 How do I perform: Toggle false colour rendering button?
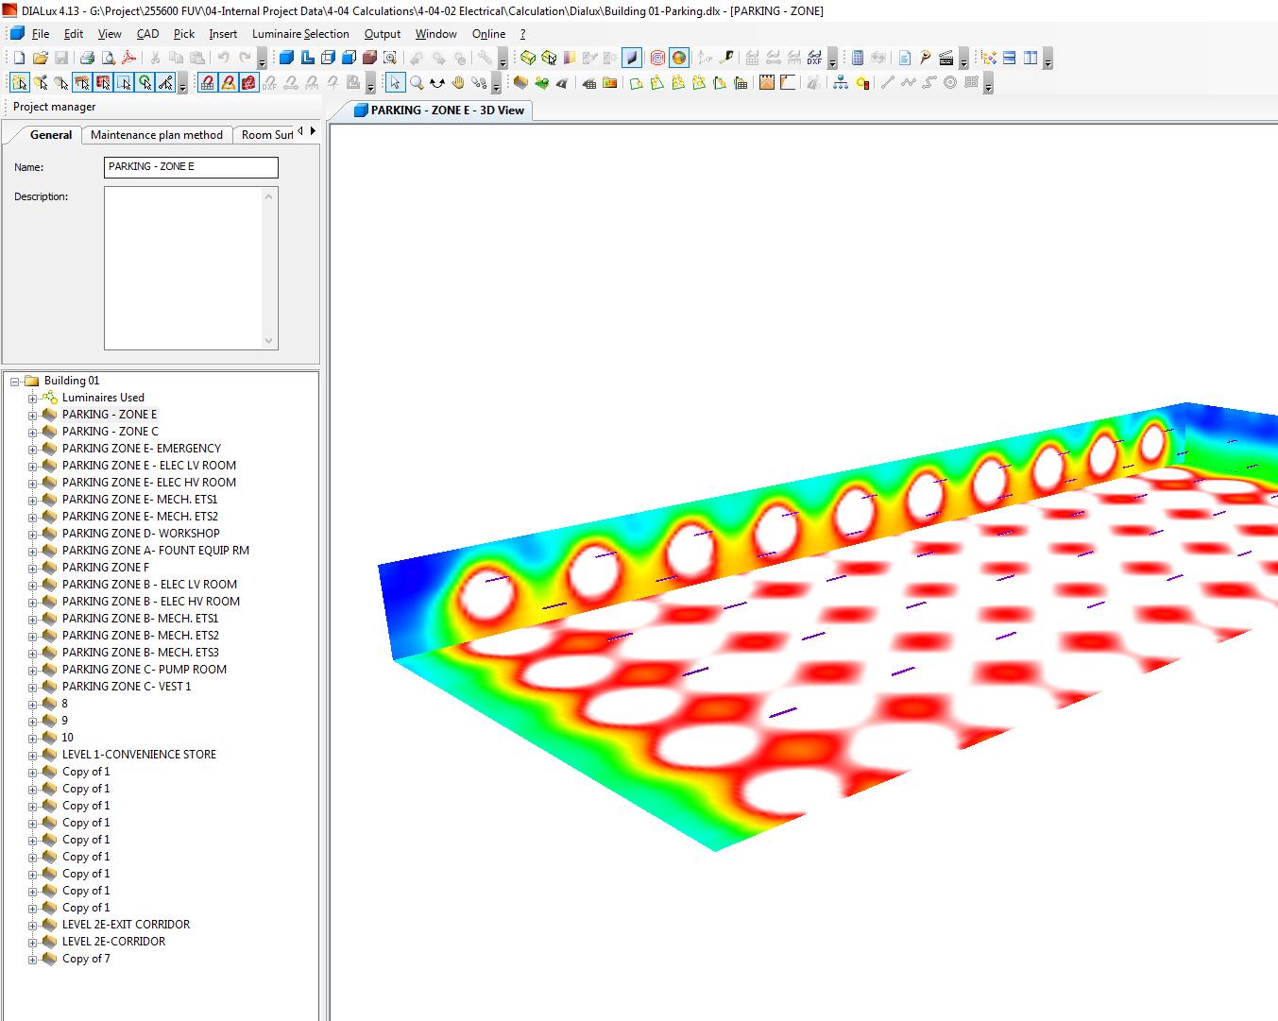[x=678, y=59]
